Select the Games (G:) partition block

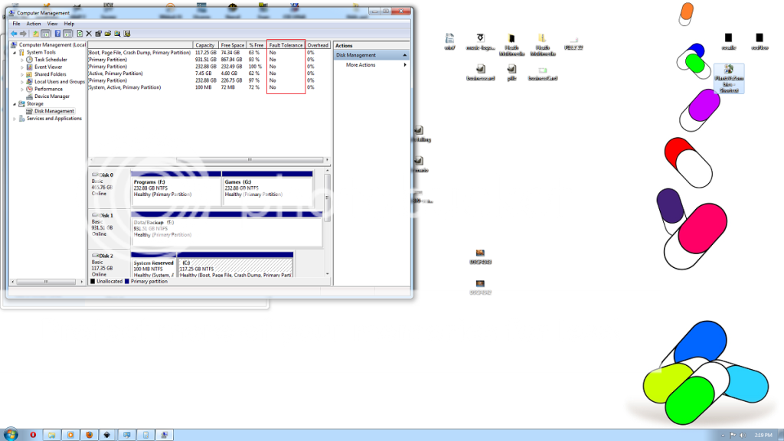267,190
